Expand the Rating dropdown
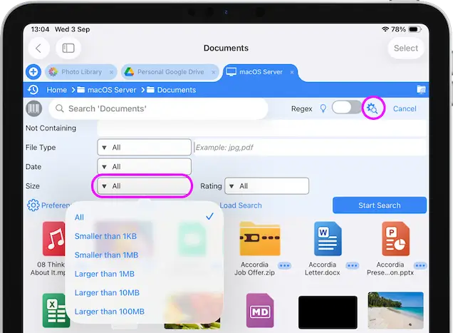Viewport: 453px width, 333px height. tap(266, 186)
